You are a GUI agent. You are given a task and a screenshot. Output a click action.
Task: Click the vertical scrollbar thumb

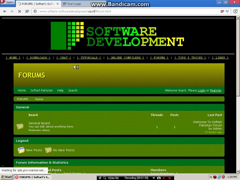[x=238, y=58]
